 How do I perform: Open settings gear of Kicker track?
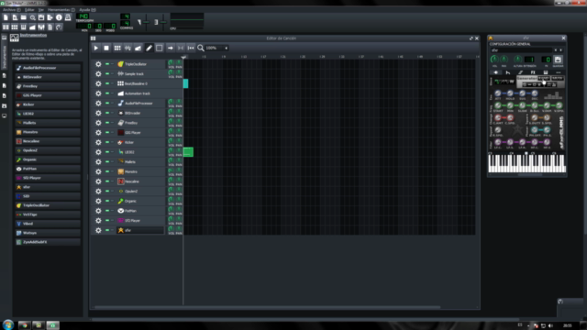click(98, 142)
